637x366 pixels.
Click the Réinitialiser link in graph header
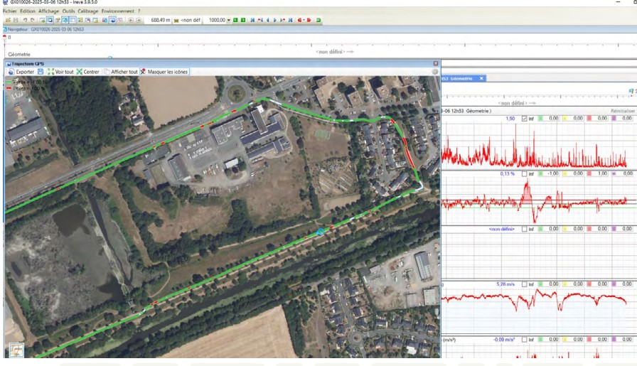621,111
